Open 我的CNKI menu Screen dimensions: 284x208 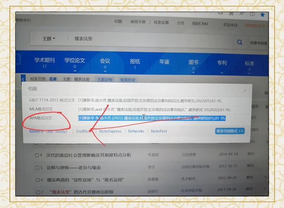coord(200,24)
